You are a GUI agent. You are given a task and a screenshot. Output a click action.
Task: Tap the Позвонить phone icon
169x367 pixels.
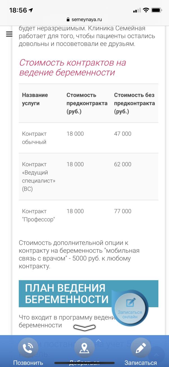pos(28,348)
